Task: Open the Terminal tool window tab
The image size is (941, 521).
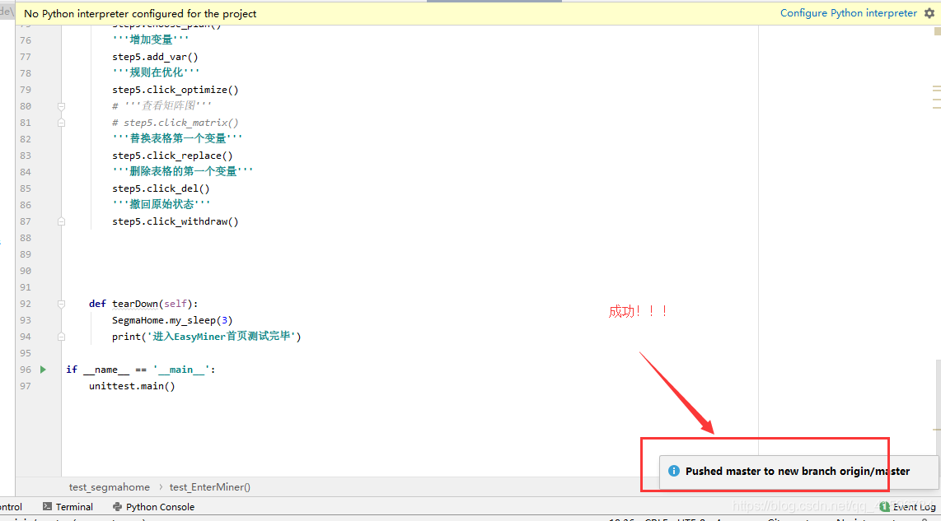Action: [x=68, y=507]
